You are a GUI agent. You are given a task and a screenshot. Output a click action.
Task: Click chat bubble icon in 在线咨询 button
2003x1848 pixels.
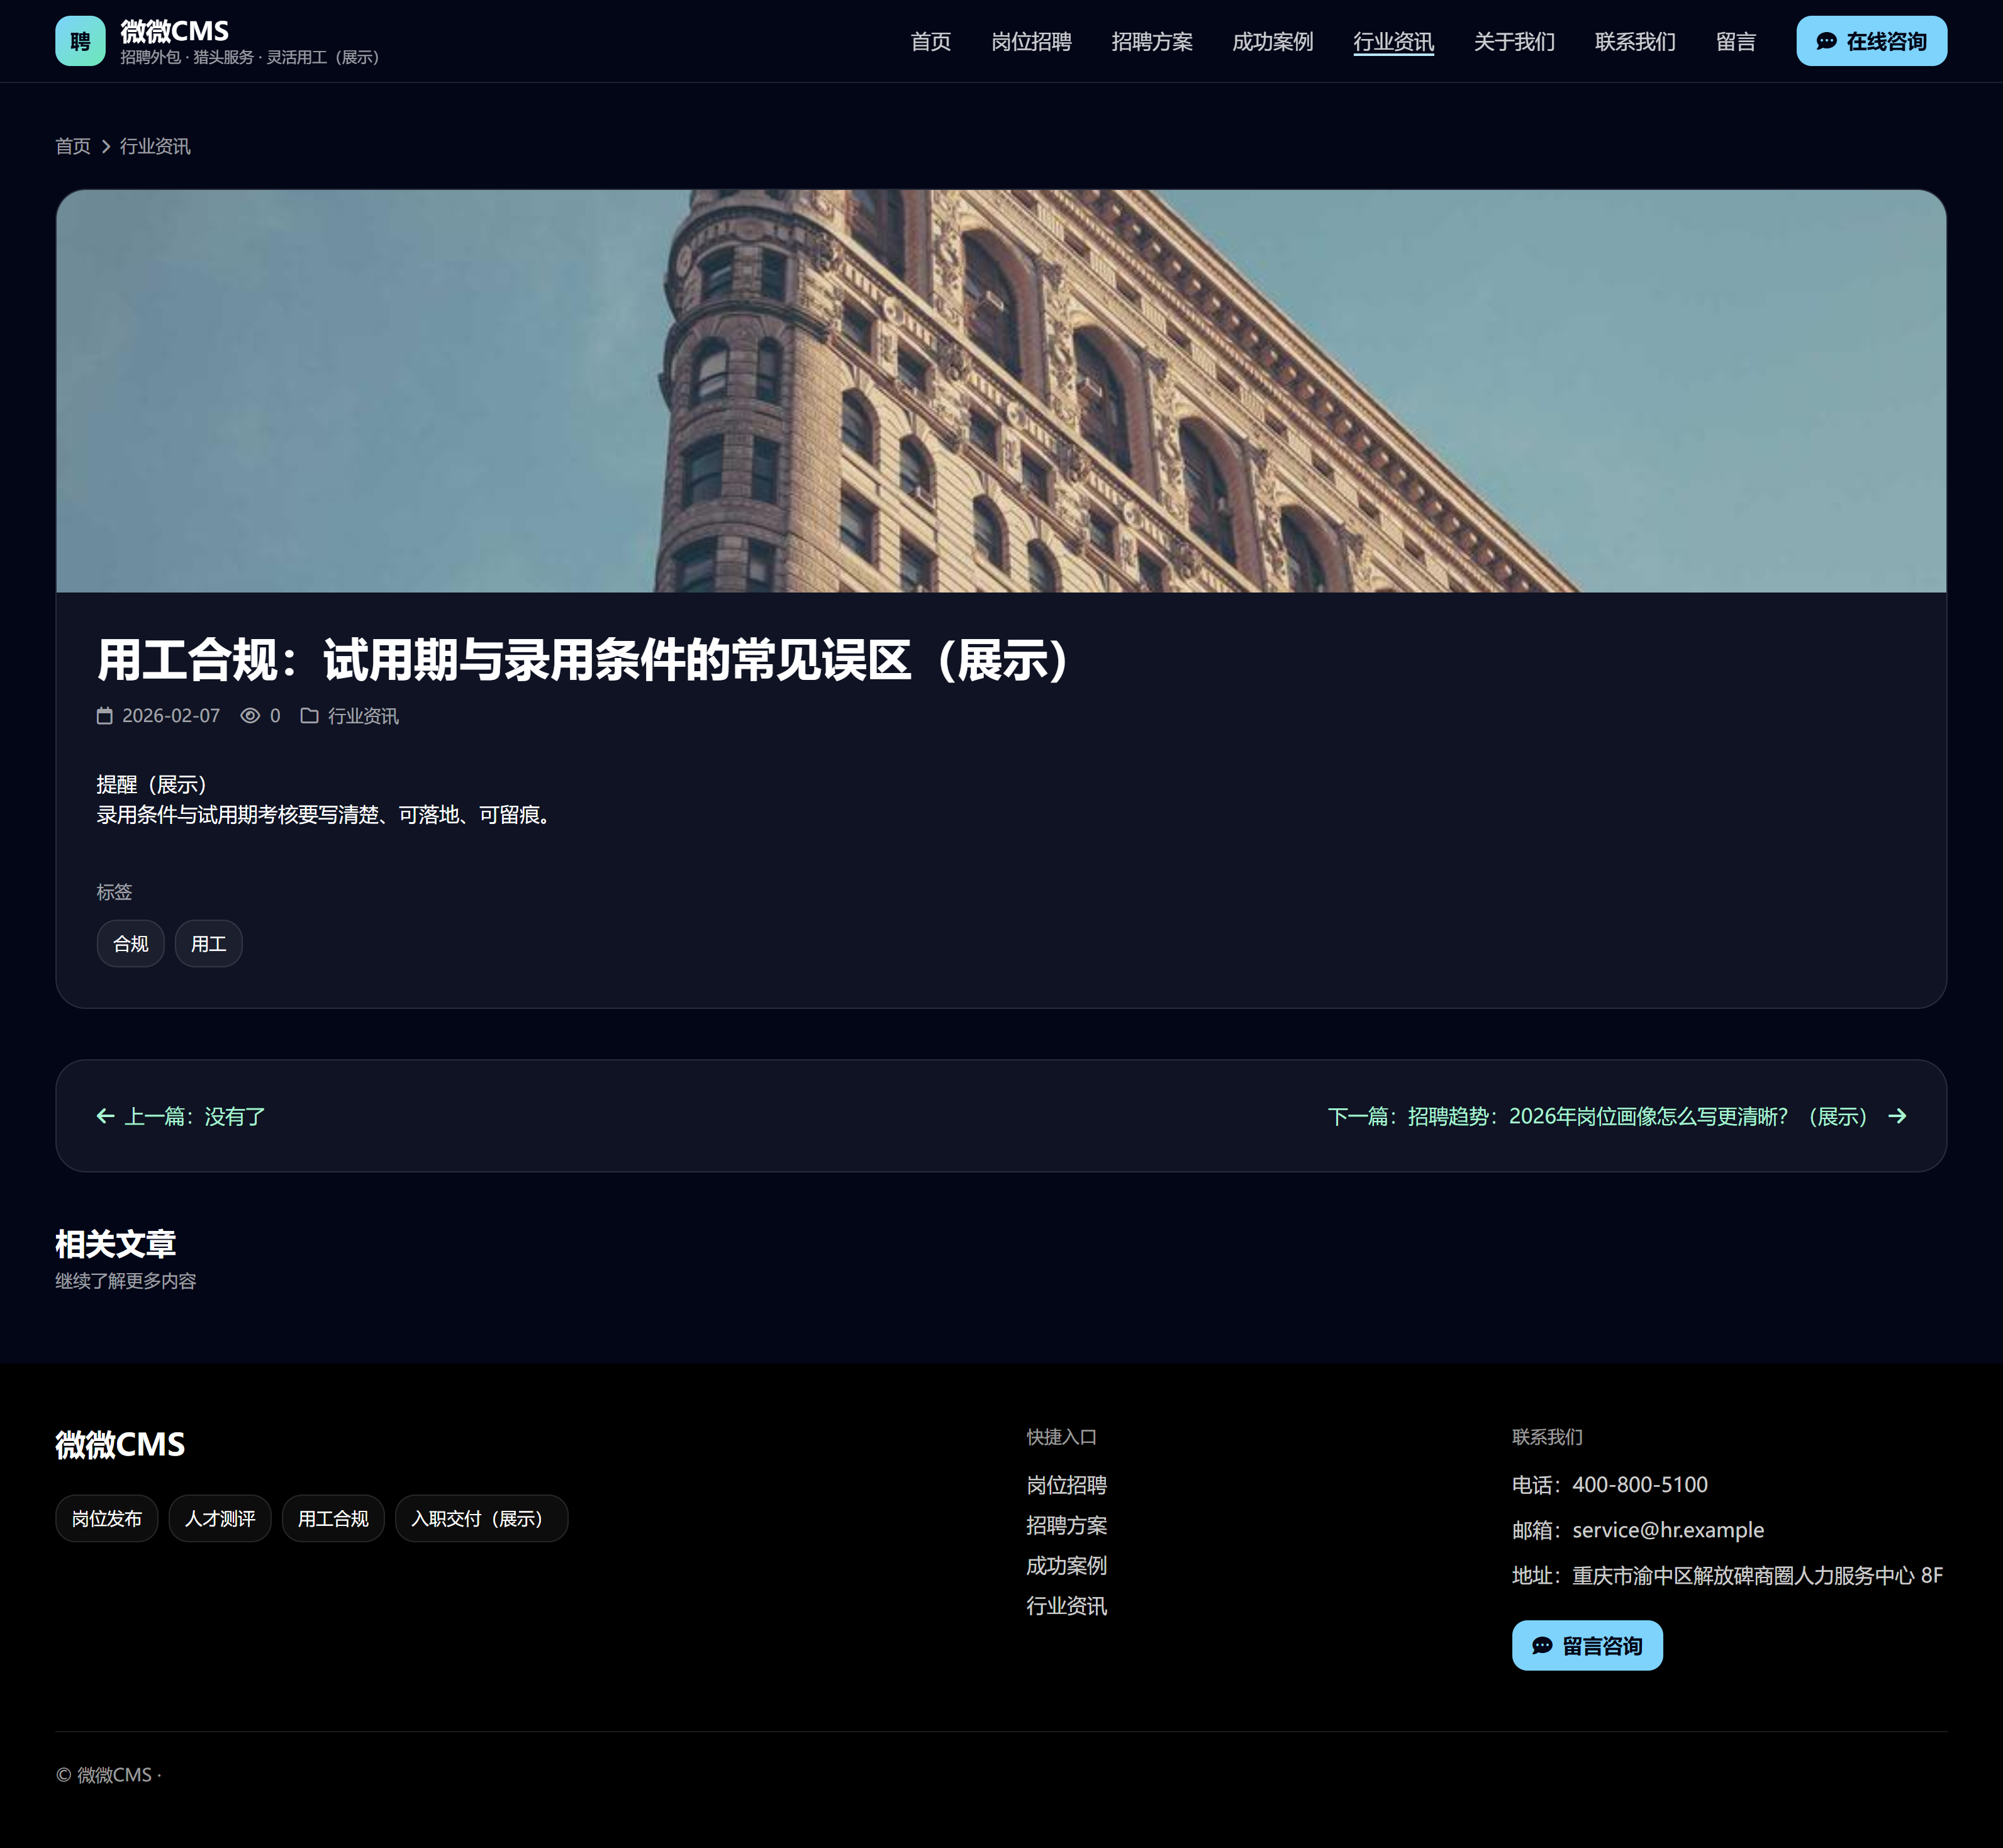pos(1826,41)
